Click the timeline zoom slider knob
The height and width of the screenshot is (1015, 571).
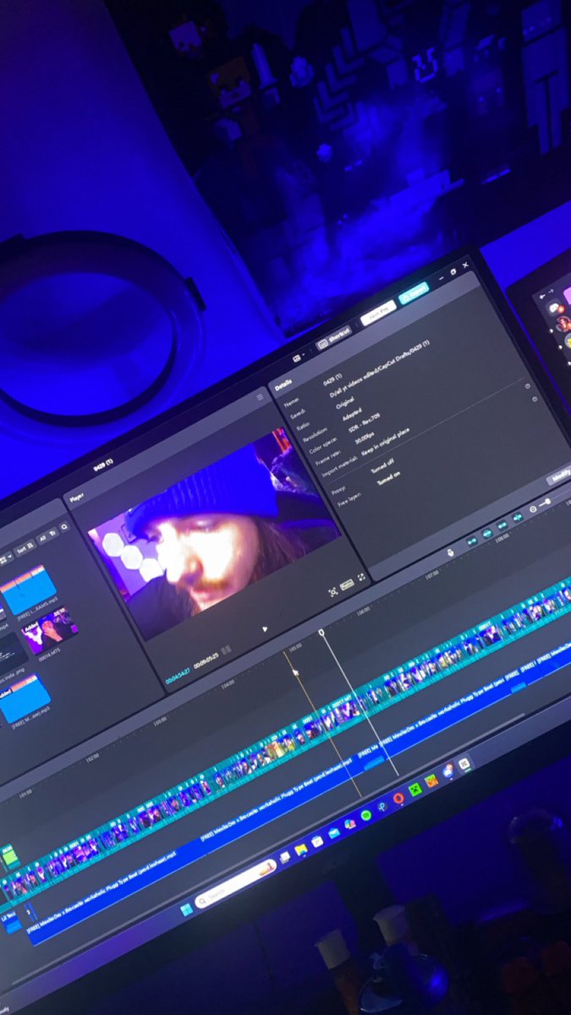pyautogui.click(x=548, y=502)
